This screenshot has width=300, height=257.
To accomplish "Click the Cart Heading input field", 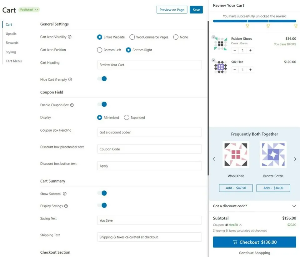I will [149, 65].
